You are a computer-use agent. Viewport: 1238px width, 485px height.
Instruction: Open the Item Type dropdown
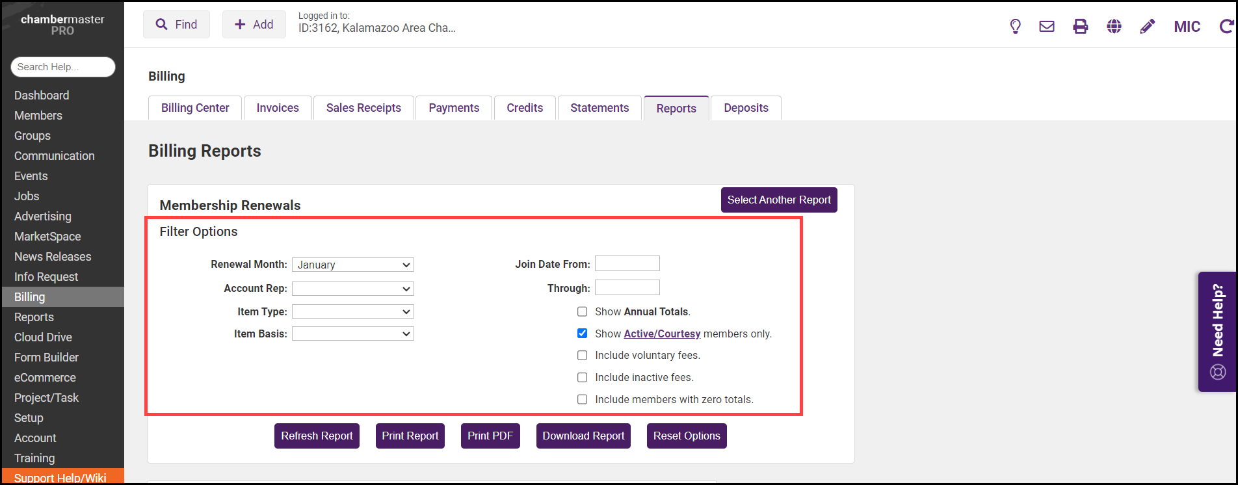pyautogui.click(x=352, y=312)
